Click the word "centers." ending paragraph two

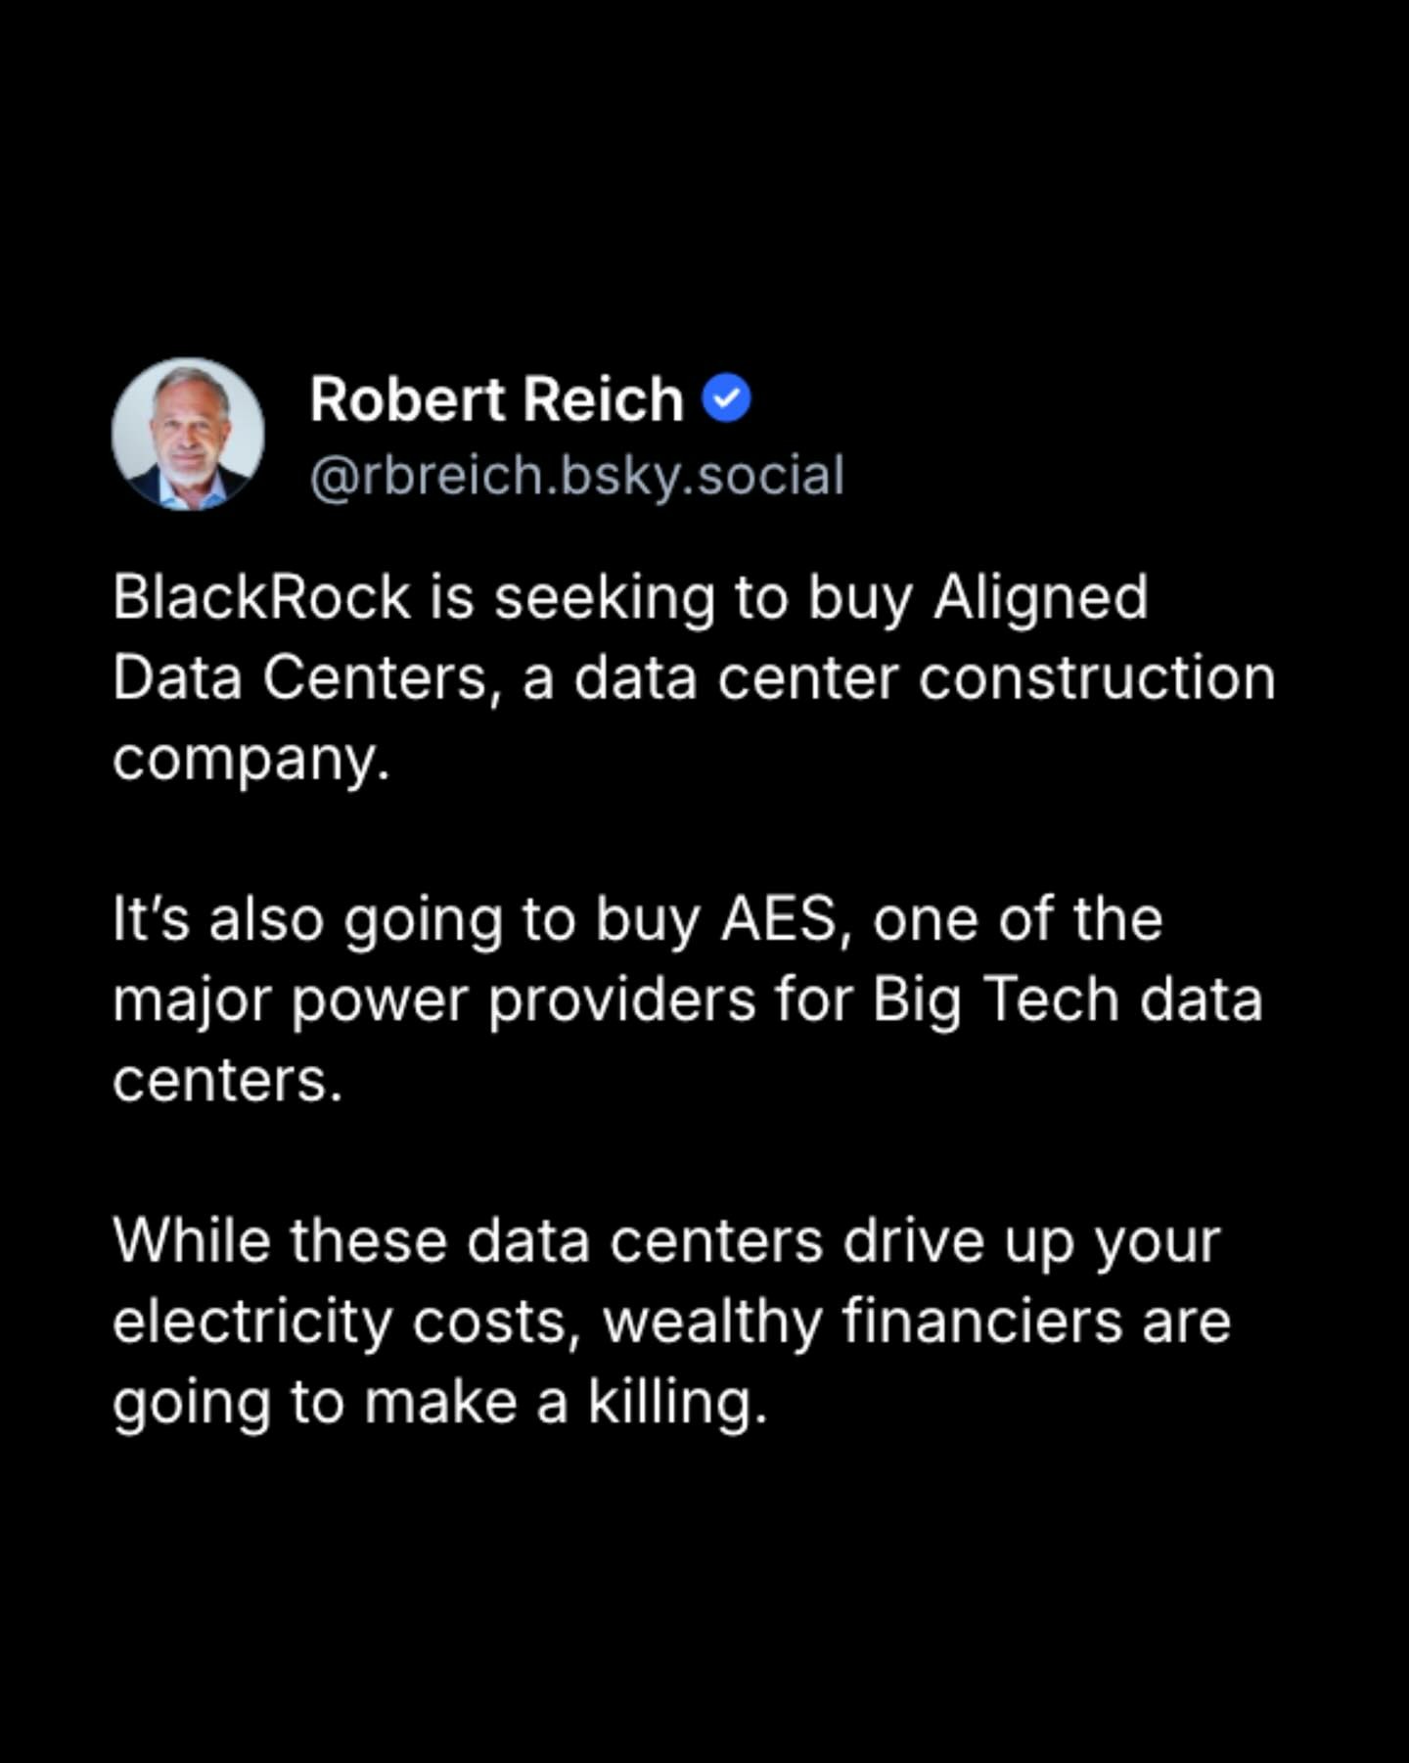click(x=228, y=1080)
